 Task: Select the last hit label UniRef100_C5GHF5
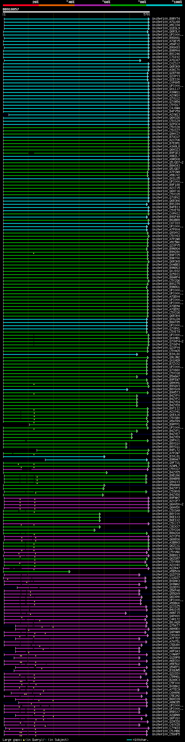pos(166,734)
